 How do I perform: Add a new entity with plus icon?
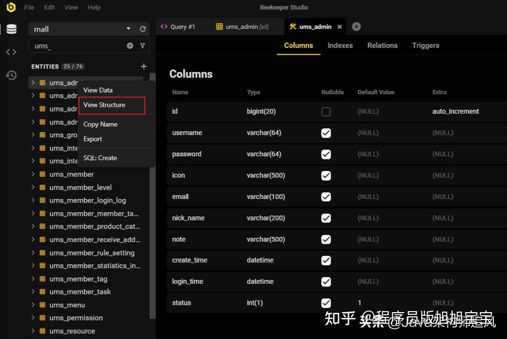point(144,66)
